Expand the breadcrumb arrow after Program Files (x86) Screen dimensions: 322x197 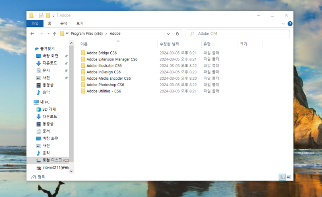[106, 34]
